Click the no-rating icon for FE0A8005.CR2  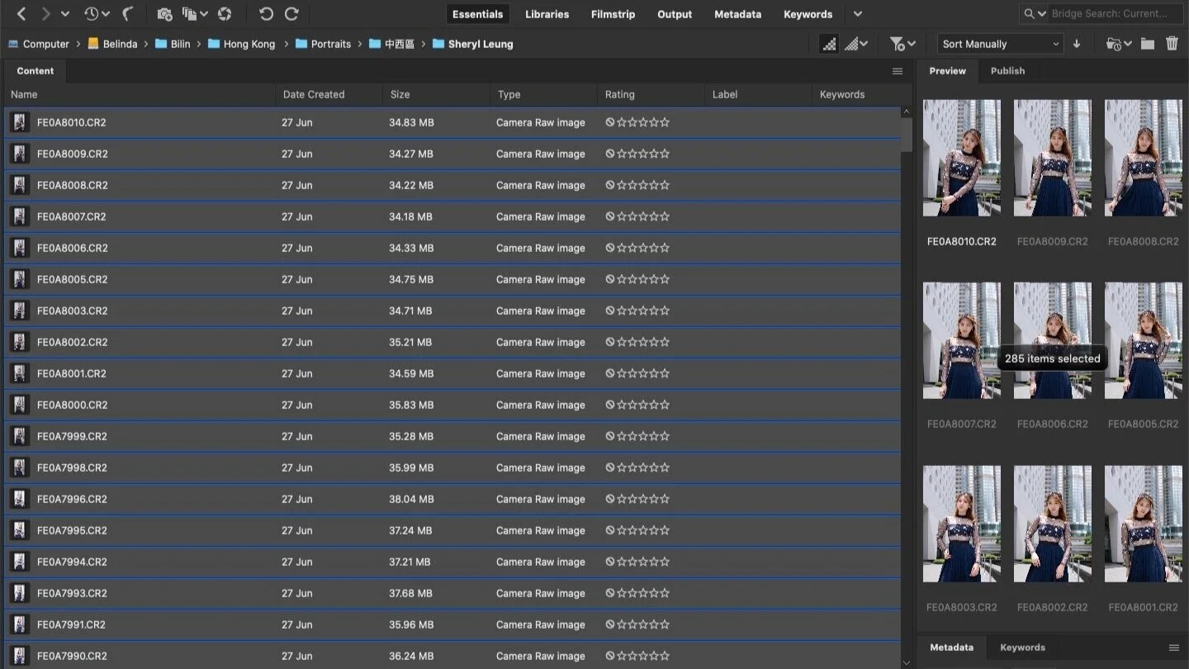610,279
